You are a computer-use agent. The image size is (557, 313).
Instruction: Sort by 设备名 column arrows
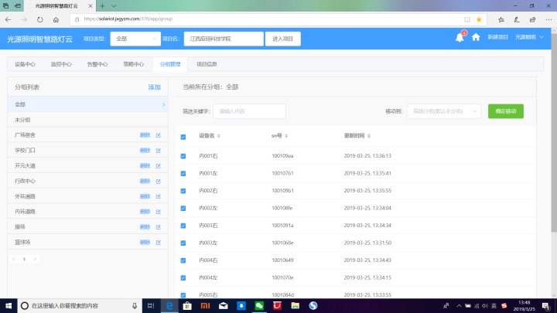219,136
